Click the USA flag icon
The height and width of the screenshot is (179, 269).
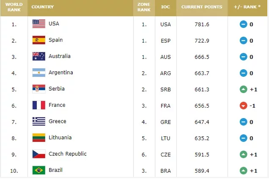(39, 24)
